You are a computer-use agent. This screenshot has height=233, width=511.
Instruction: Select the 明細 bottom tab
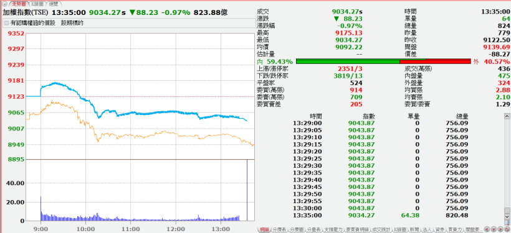tap(264, 229)
